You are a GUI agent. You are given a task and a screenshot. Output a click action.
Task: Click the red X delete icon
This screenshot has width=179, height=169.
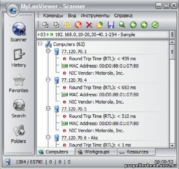click(89, 25)
